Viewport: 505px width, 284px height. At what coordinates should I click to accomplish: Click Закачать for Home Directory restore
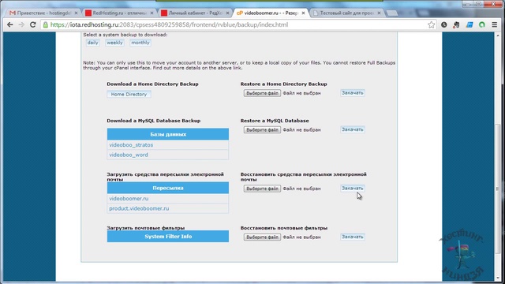pyautogui.click(x=353, y=93)
